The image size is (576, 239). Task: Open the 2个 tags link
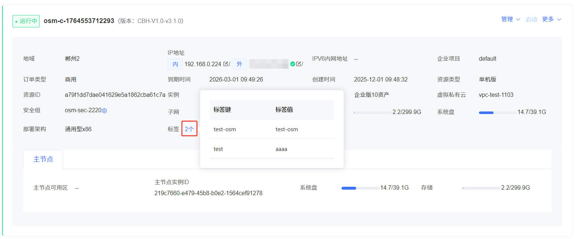pyautogui.click(x=189, y=129)
